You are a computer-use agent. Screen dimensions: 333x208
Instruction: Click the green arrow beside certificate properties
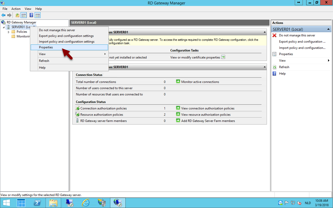[x=223, y=57]
